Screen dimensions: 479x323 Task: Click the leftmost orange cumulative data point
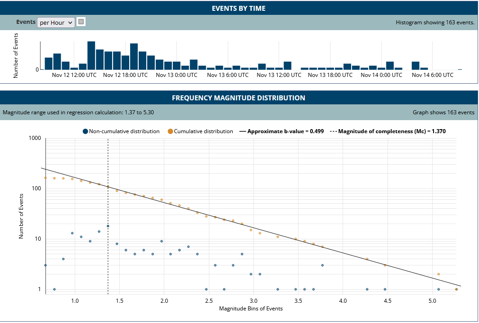pos(45,178)
